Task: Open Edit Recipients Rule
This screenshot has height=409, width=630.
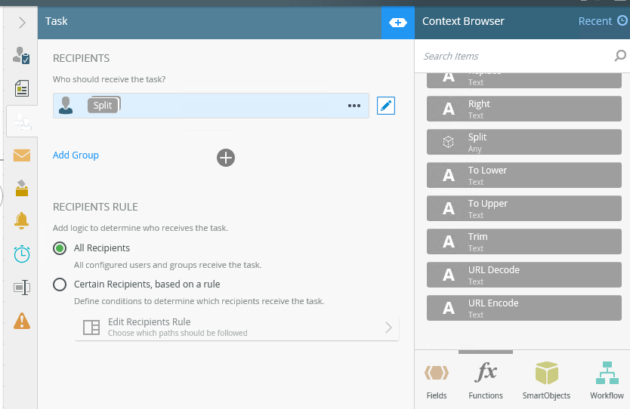Action: click(x=236, y=328)
